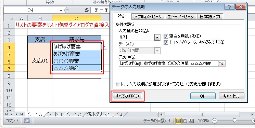Image resolution: width=255 pixels, height=128 pixels.
Task: Select row 8 header
Action: click(9, 76)
